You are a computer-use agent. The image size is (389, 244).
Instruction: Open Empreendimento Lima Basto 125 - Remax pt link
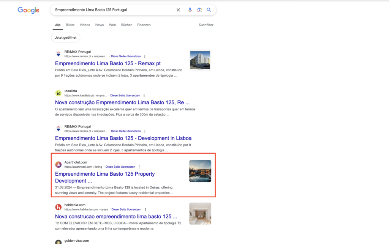[x=108, y=63]
